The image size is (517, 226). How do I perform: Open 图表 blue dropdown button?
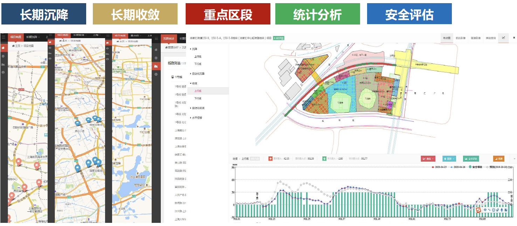tap(449, 159)
